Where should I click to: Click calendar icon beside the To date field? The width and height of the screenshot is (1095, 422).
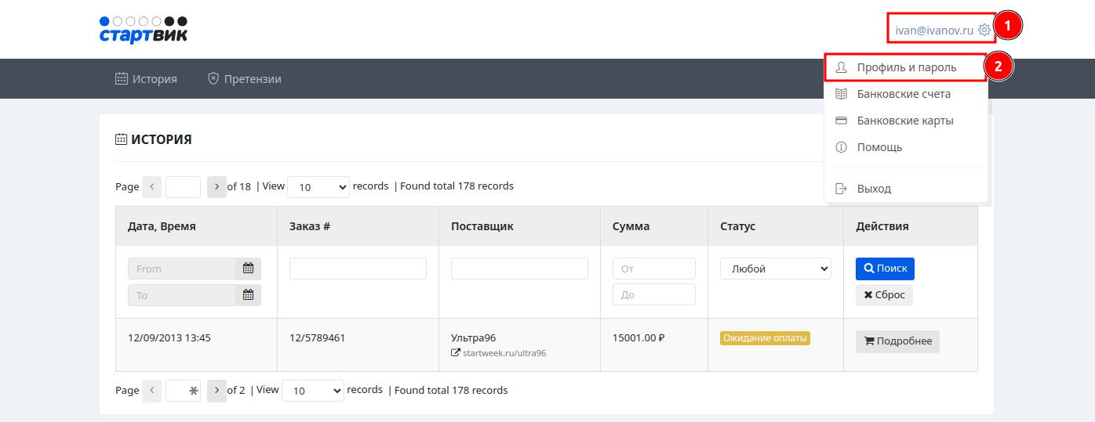pyautogui.click(x=248, y=295)
